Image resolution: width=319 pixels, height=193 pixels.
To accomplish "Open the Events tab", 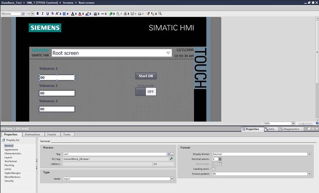I will [52, 134].
